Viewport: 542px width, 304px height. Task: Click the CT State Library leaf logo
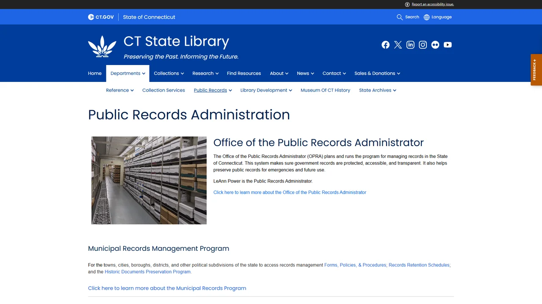pyautogui.click(x=102, y=46)
